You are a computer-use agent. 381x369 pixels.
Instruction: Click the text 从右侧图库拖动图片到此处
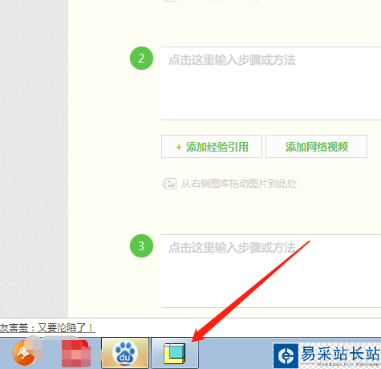pyautogui.click(x=239, y=184)
